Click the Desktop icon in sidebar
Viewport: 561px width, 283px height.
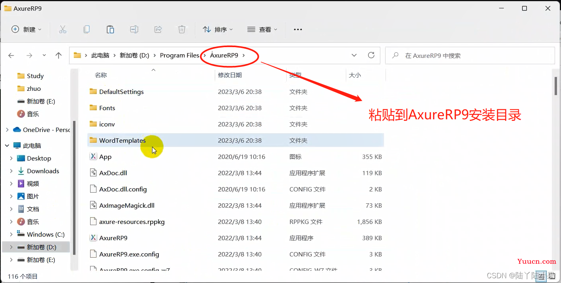click(21, 158)
